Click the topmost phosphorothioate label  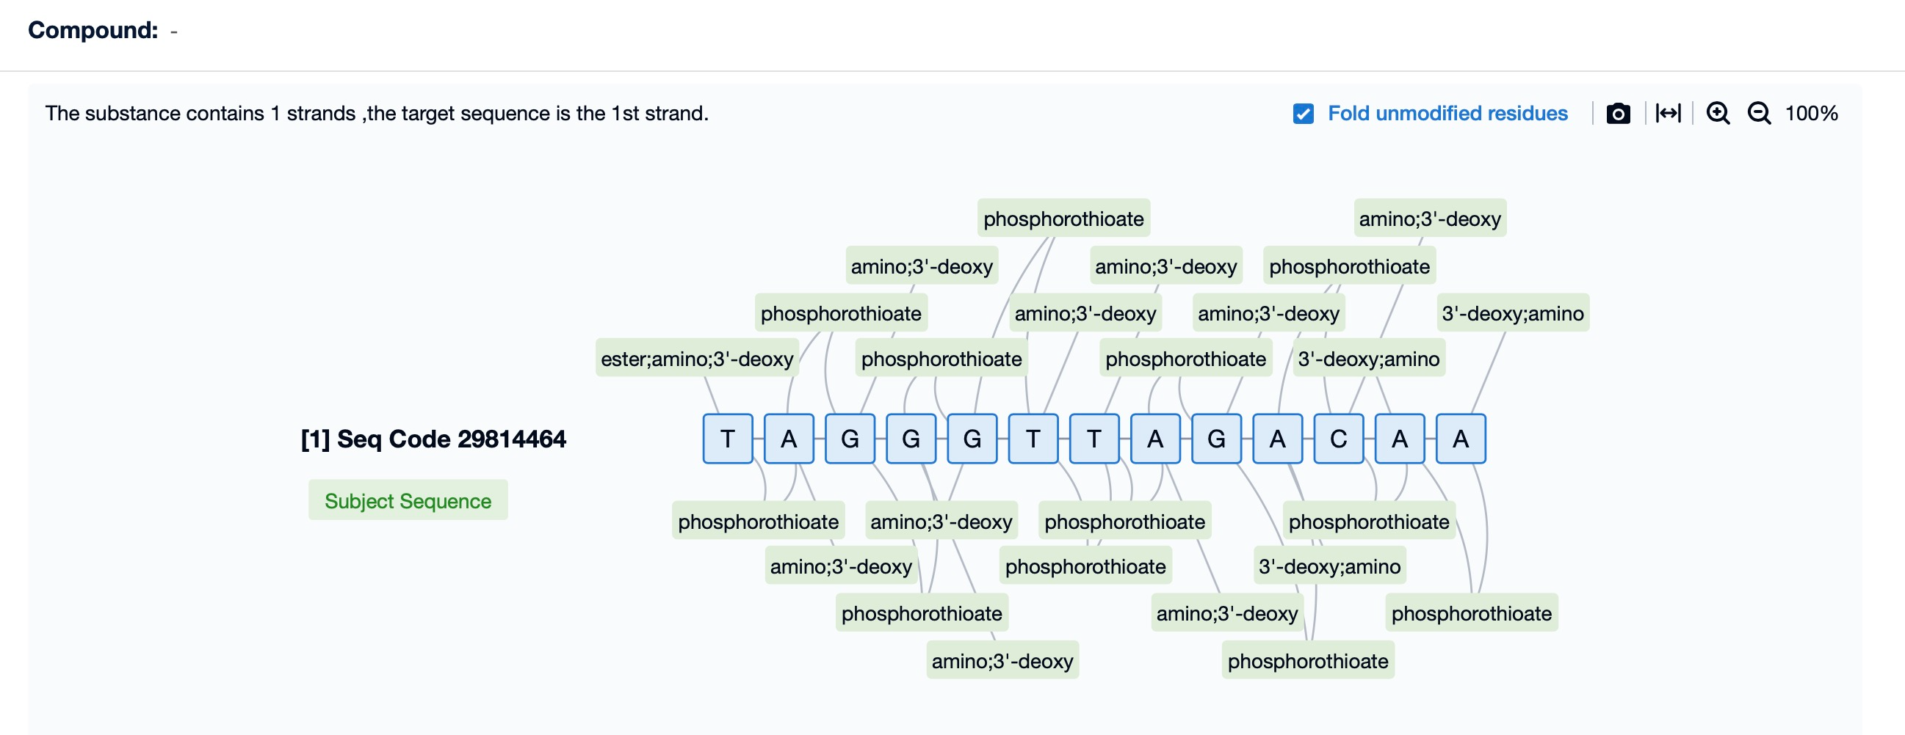pos(1063,219)
